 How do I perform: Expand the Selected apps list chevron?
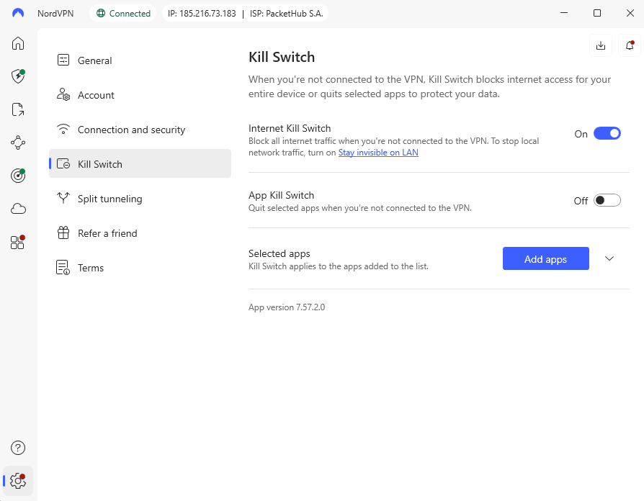coord(609,258)
